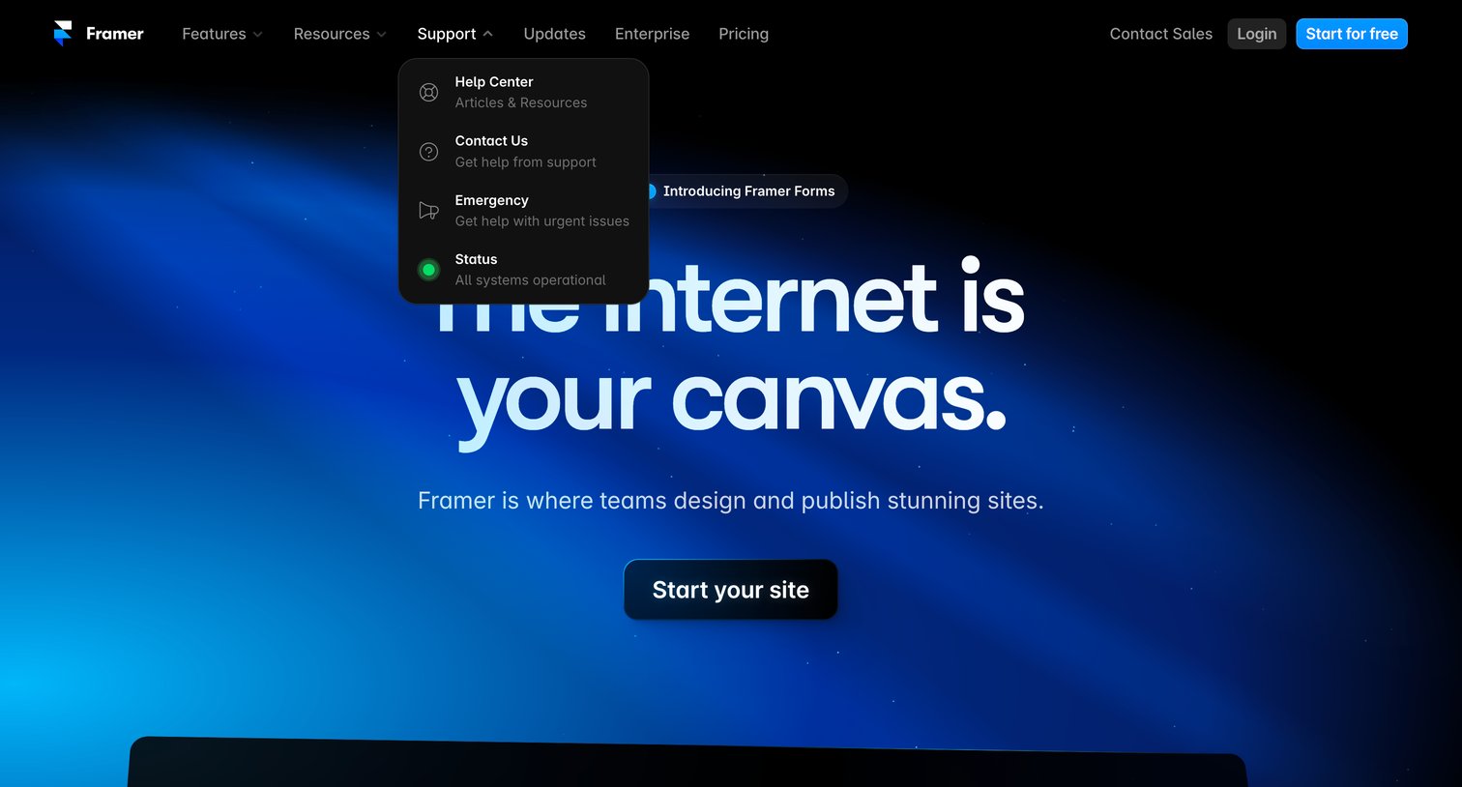The width and height of the screenshot is (1462, 787).
Task: Click 'Articles & Resources' subtitle text
Action: click(x=521, y=102)
